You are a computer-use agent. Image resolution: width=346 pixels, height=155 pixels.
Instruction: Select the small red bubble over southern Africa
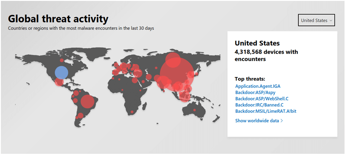132,112
